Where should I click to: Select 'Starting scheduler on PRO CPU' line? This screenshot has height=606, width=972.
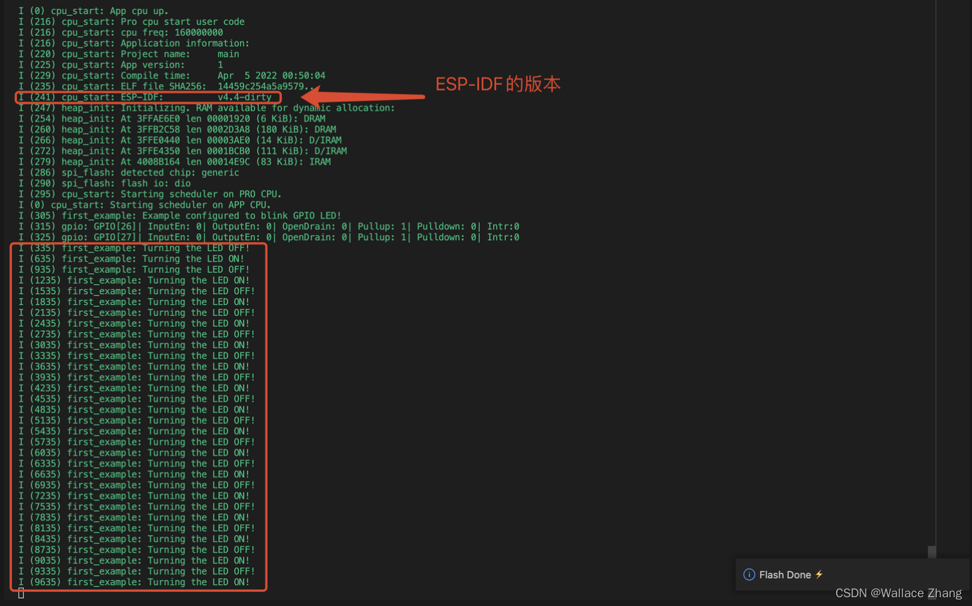click(150, 194)
